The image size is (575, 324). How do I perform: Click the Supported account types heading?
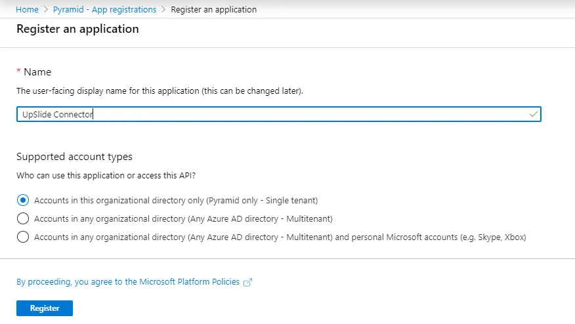pos(74,157)
